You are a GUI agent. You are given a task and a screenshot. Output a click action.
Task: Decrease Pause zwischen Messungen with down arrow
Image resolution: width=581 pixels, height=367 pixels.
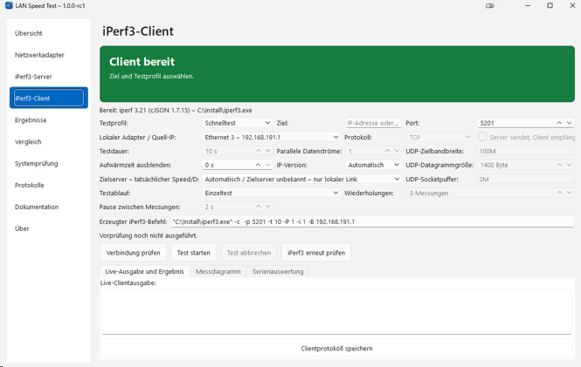pyautogui.click(x=267, y=207)
